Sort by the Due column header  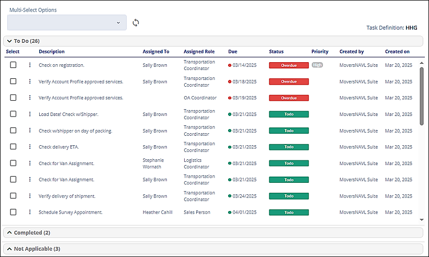click(232, 52)
